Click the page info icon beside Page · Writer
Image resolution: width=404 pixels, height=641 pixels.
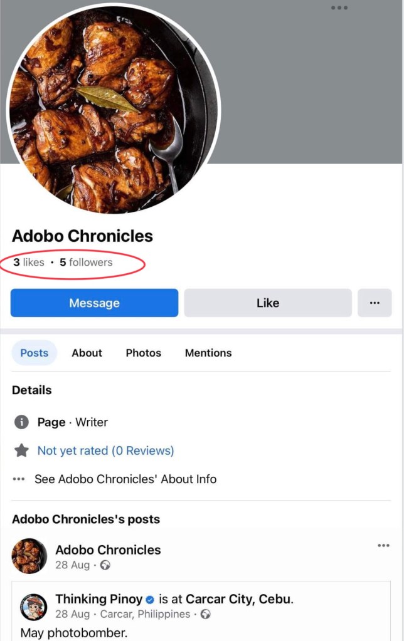tap(21, 422)
